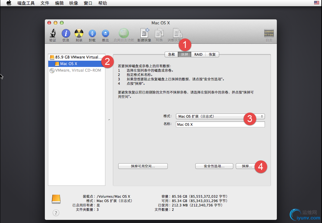Click the Name (名称) text field
The image size is (322, 223).
pos(220,124)
